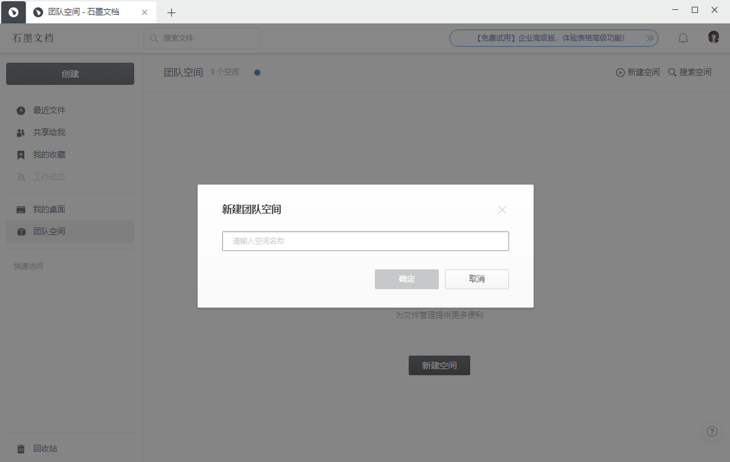Click the 请输入空间名称 input field
The image size is (730, 462).
pyautogui.click(x=365, y=241)
